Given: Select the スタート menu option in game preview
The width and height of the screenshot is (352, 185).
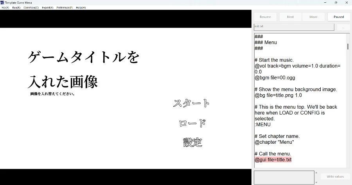Looking at the screenshot, I should click(191, 103).
